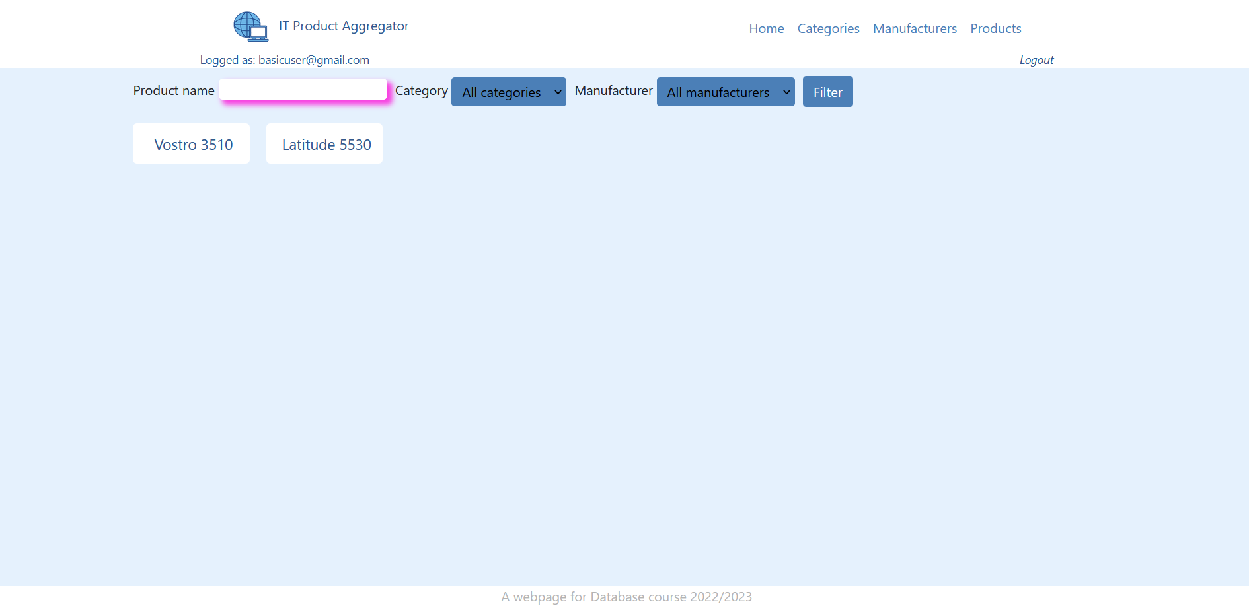
Task: Click the Product name label
Action: (174, 90)
